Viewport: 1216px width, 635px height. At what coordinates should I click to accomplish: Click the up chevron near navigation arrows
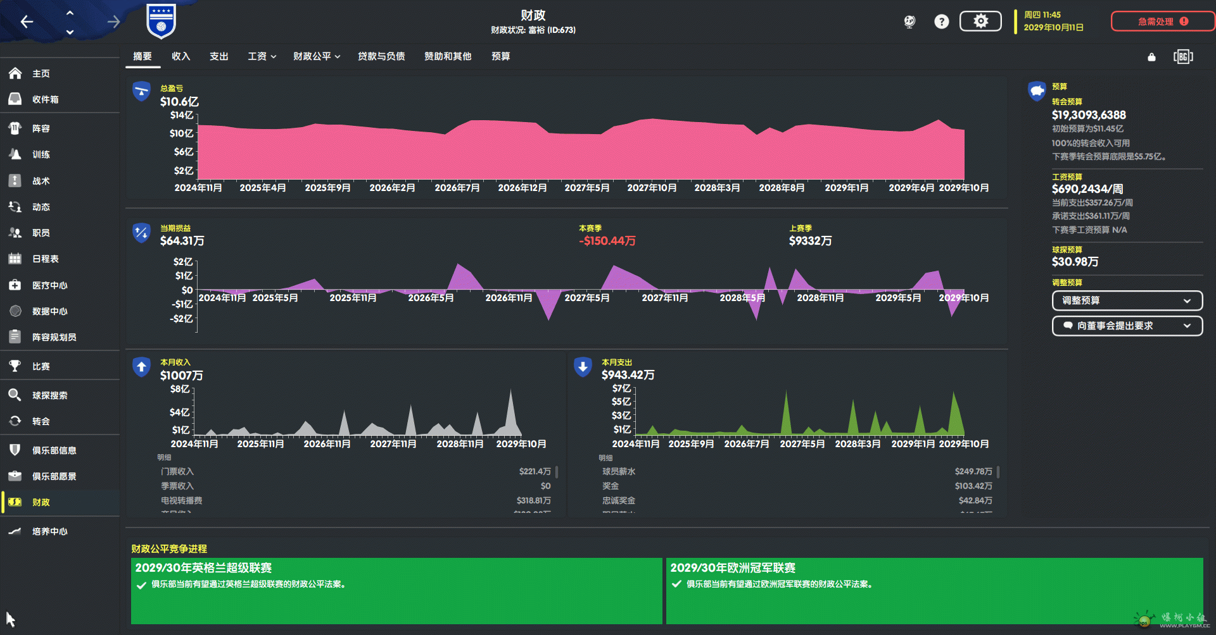click(x=70, y=13)
